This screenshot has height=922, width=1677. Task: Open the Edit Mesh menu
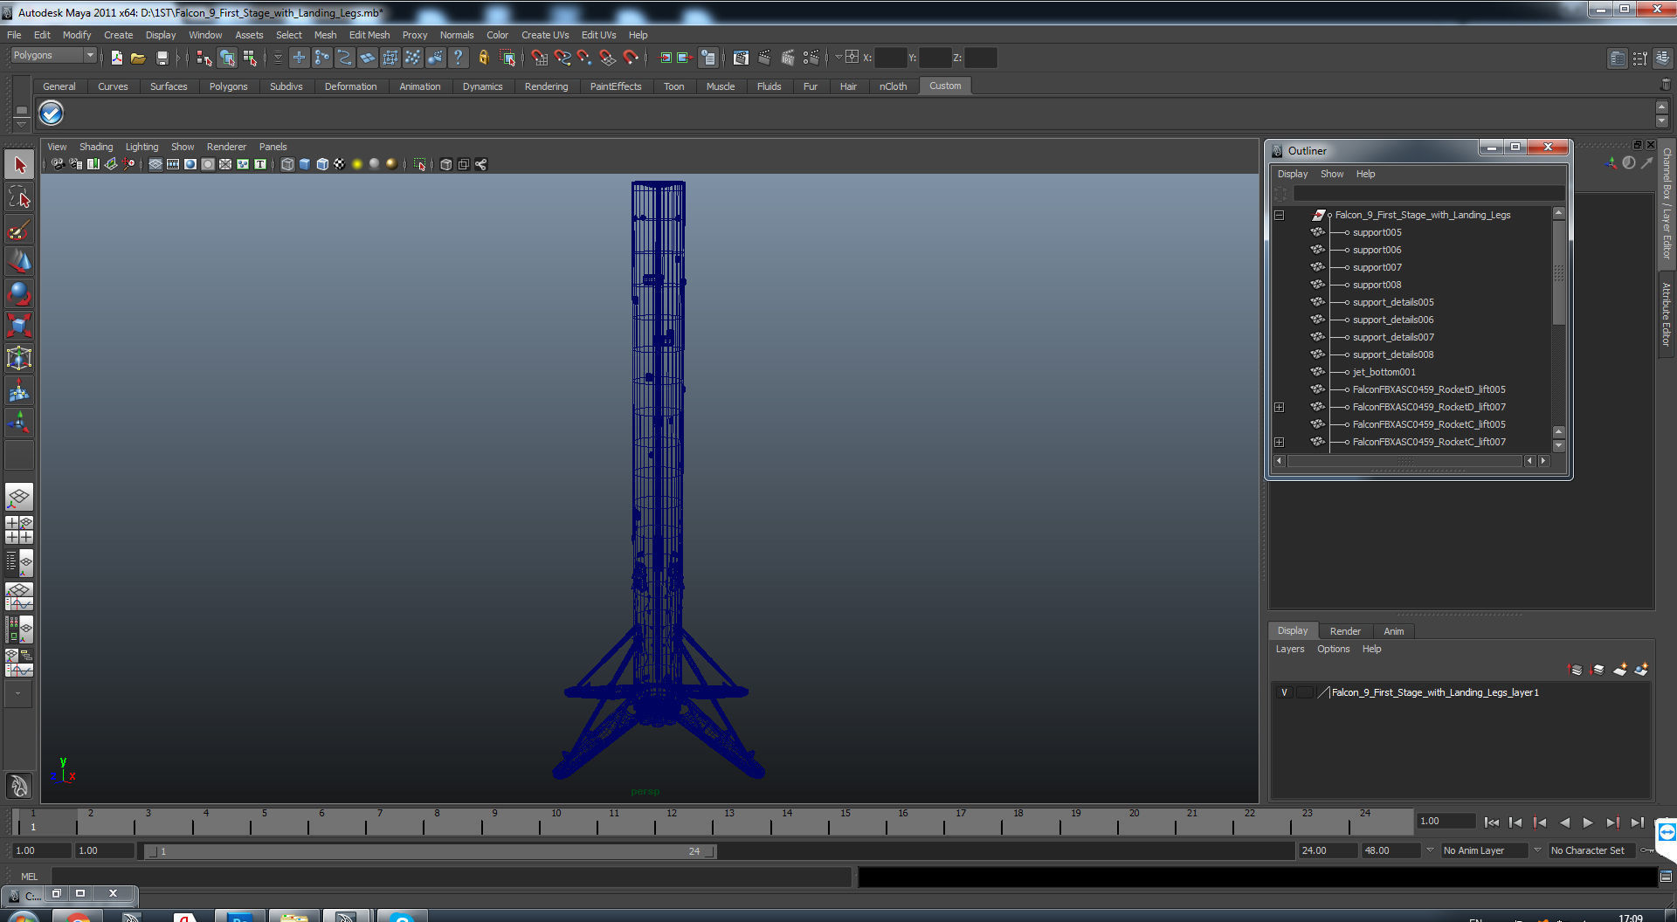369,35
